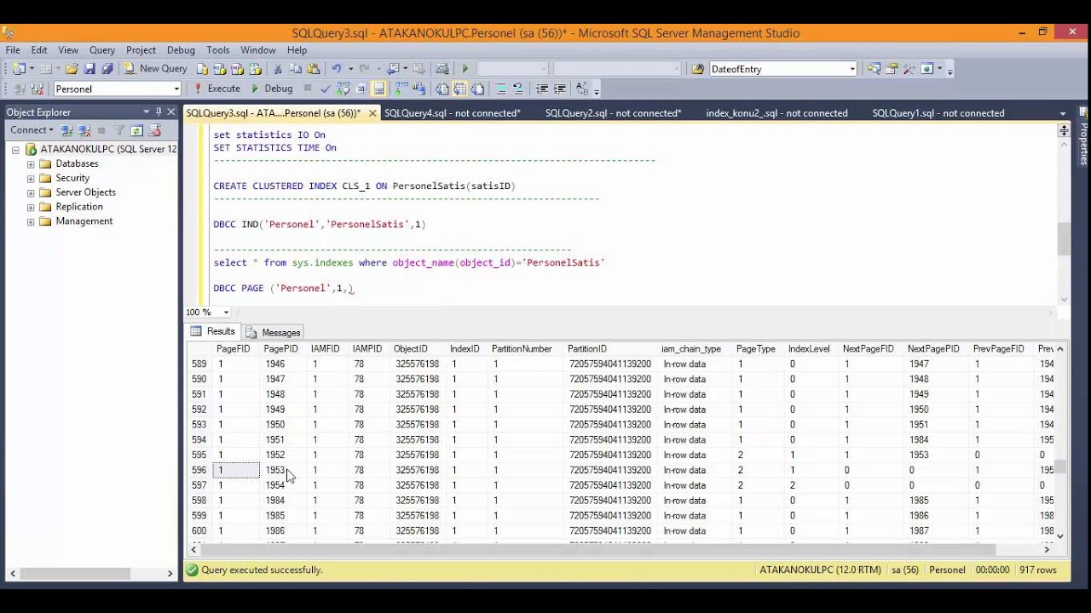The height and width of the screenshot is (613, 1091).
Task: Open the DateofEntry find dropdown
Action: (x=851, y=69)
